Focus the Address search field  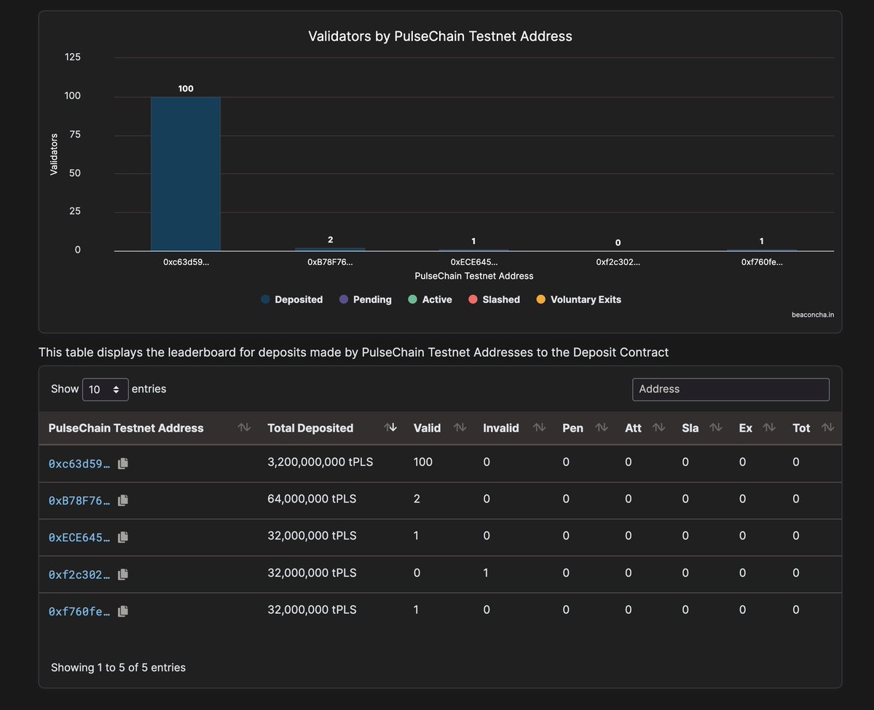(x=731, y=390)
